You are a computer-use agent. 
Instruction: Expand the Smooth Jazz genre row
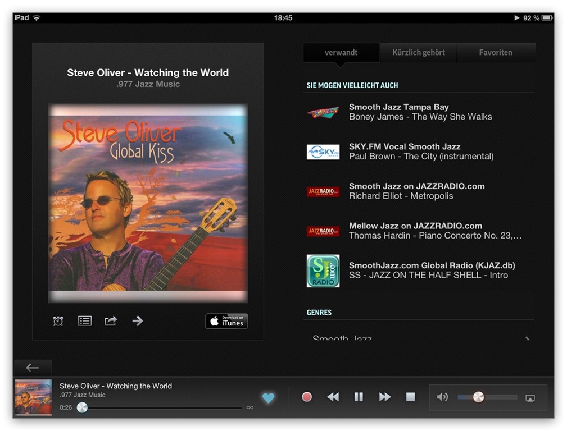[x=419, y=338]
